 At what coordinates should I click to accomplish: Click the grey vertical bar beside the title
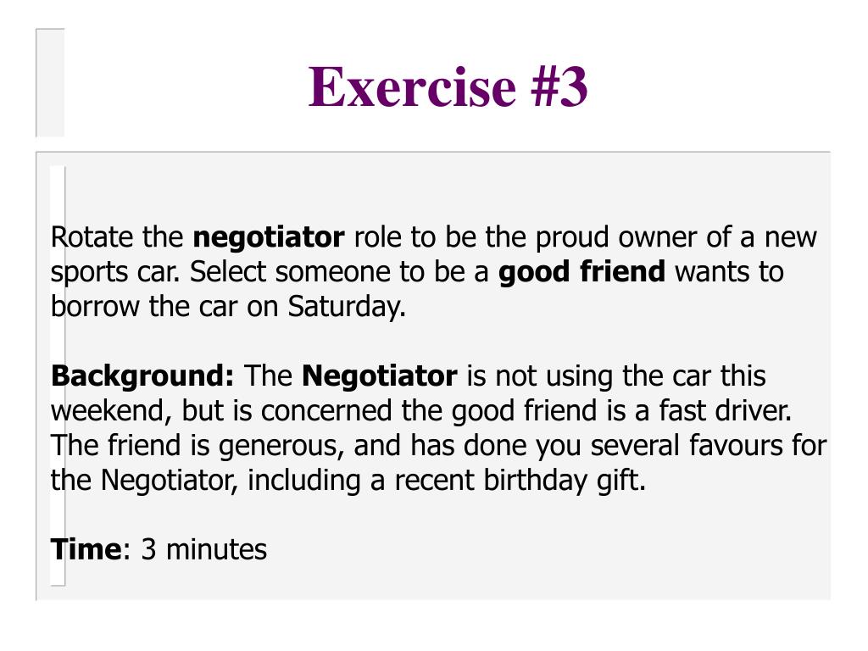point(50,82)
